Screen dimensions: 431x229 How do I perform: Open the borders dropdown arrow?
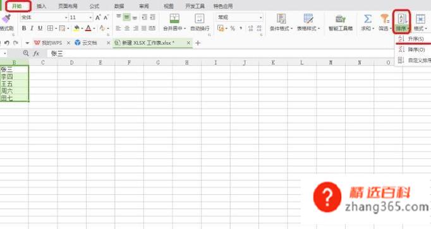(56, 28)
